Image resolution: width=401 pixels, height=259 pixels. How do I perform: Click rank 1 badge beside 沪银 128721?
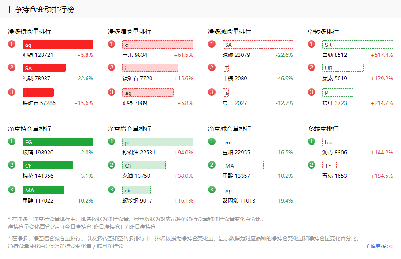(x=11, y=44)
